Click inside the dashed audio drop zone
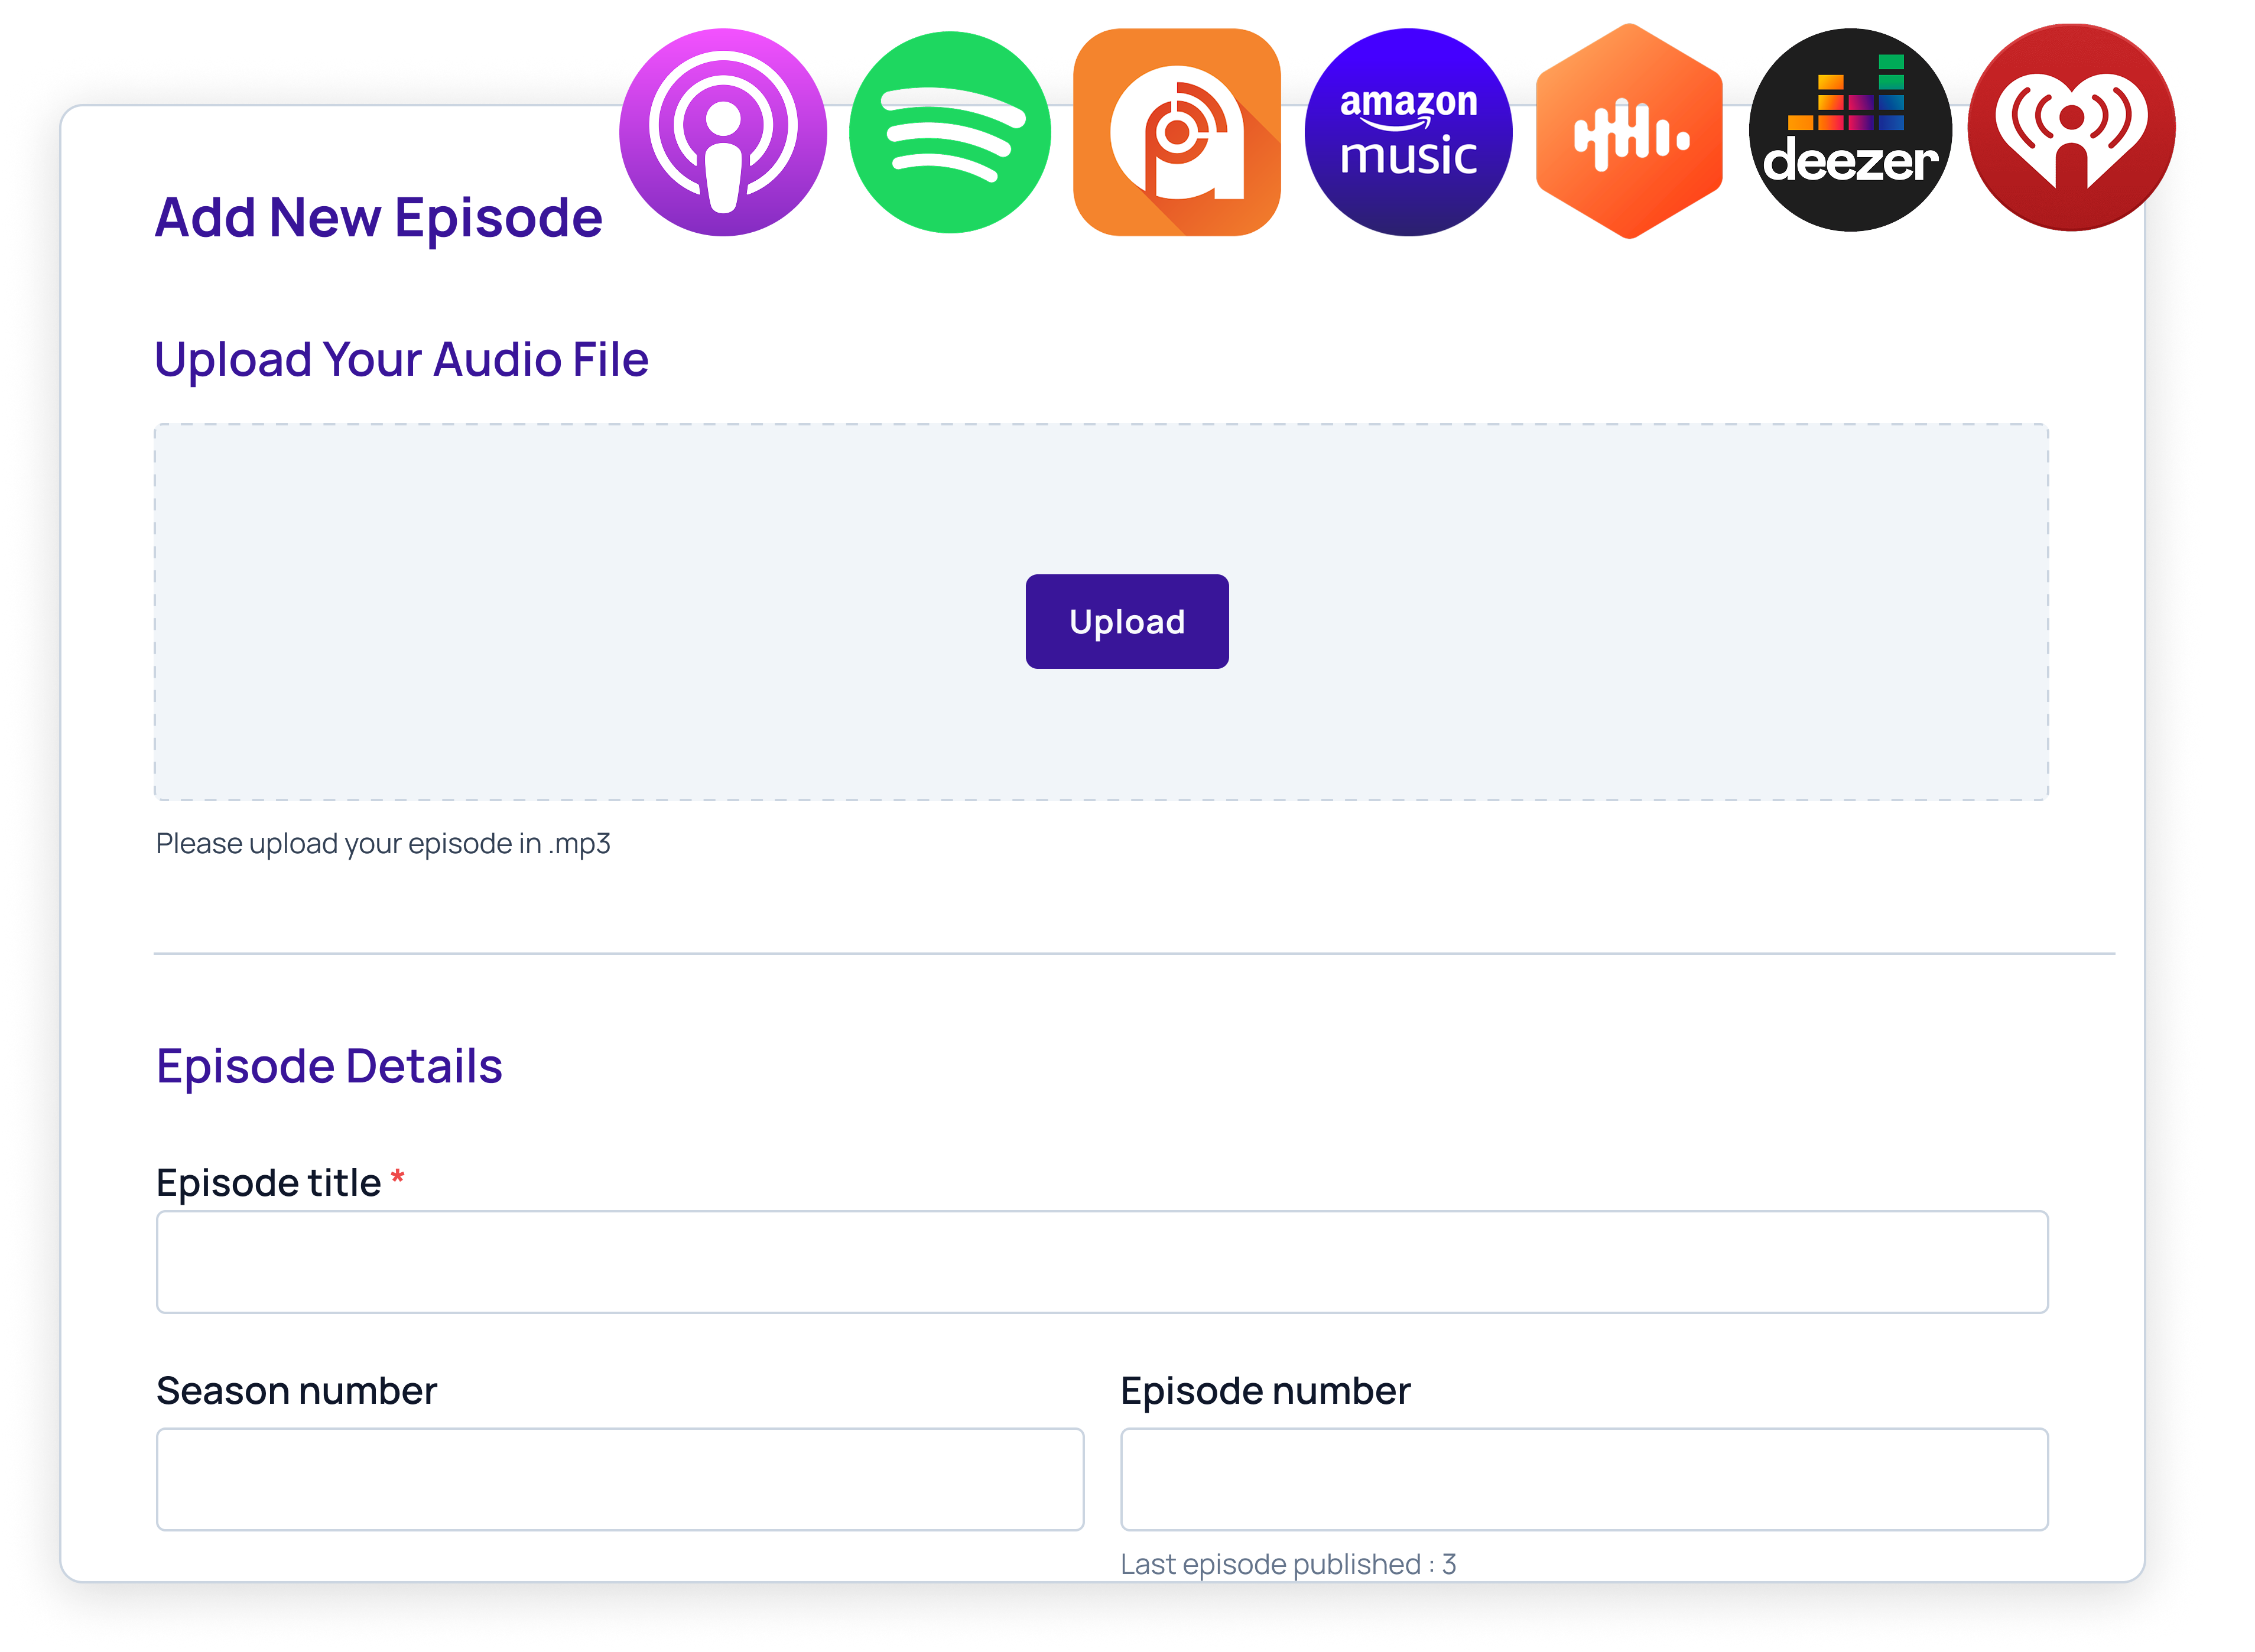This screenshot has height=1652, width=2255. [x=600, y=612]
